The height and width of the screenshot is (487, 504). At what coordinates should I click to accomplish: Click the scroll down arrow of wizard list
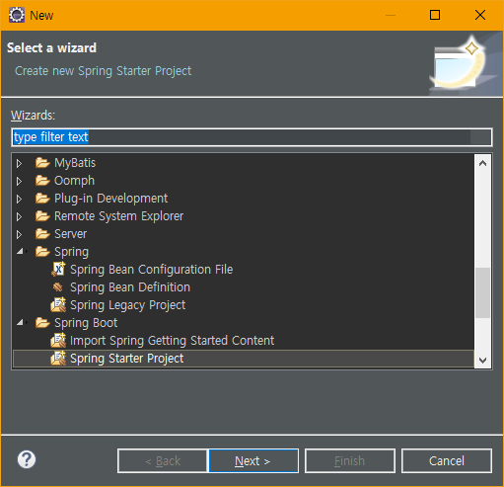(482, 360)
